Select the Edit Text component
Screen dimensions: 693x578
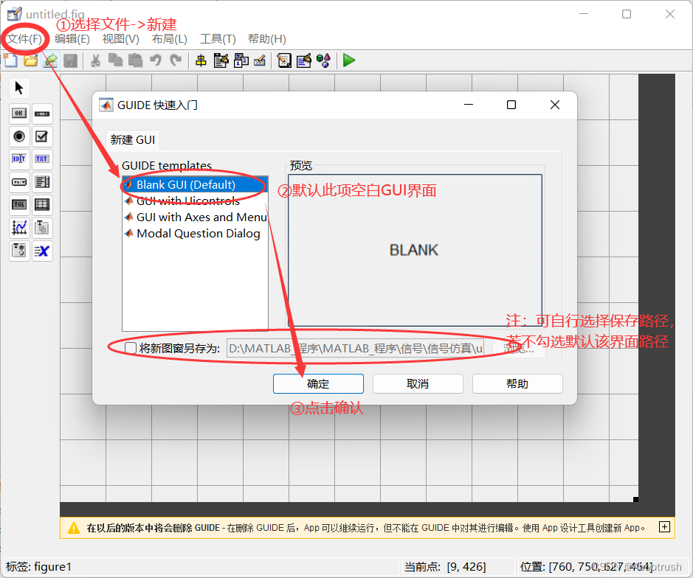click(x=19, y=159)
